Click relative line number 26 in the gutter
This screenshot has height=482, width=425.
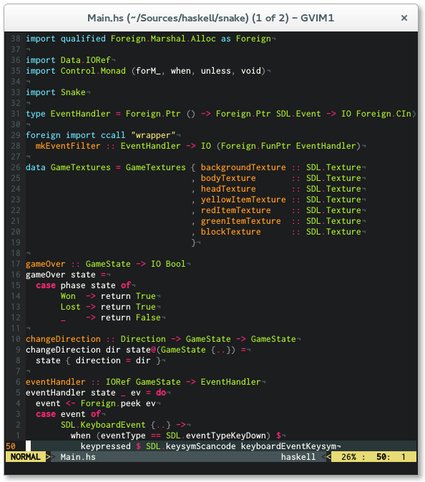click(x=15, y=167)
